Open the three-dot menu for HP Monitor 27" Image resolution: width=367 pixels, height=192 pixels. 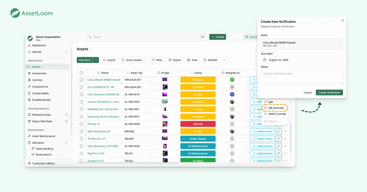285,139
